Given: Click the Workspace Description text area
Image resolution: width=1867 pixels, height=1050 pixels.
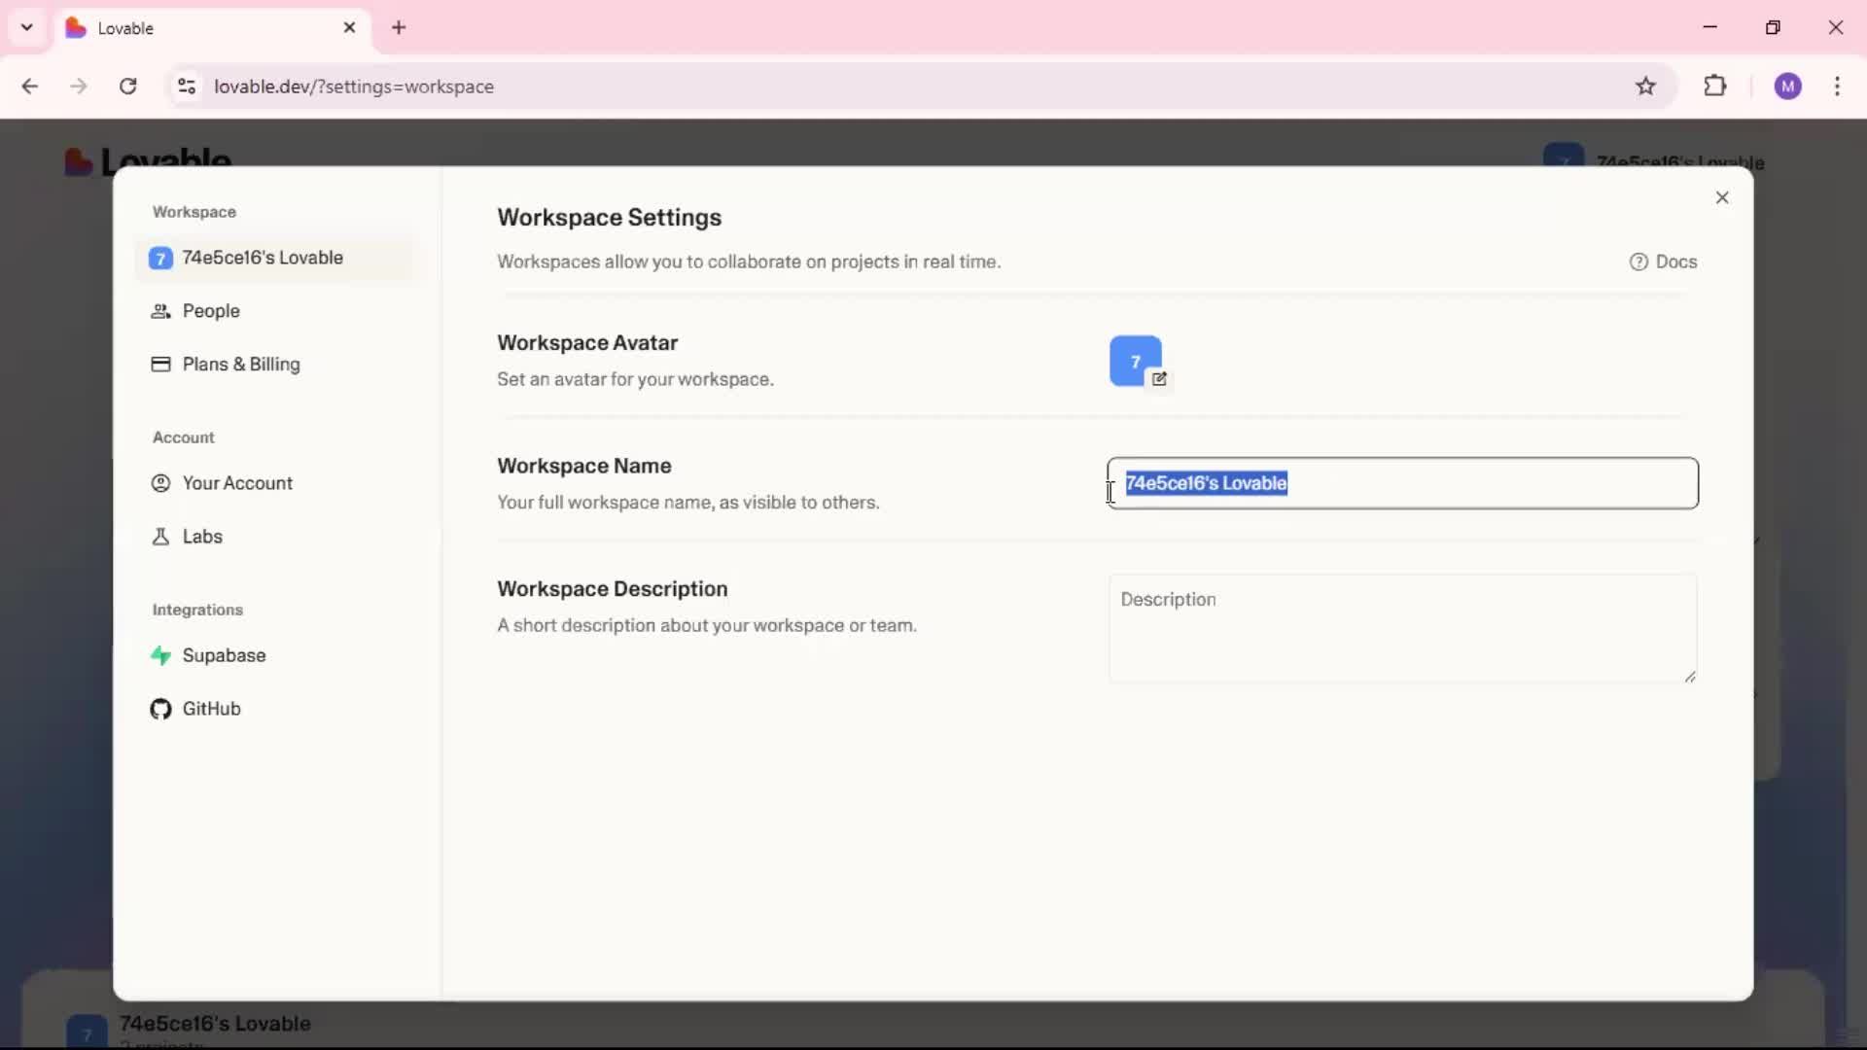Looking at the screenshot, I should (x=1402, y=628).
